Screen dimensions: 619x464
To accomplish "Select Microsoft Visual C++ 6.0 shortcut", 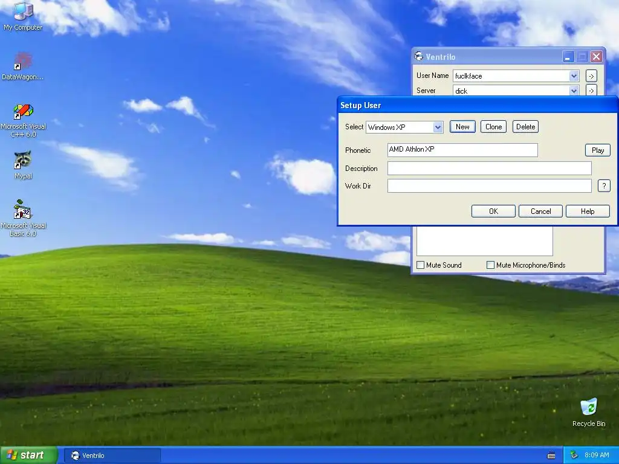I will (x=23, y=120).
